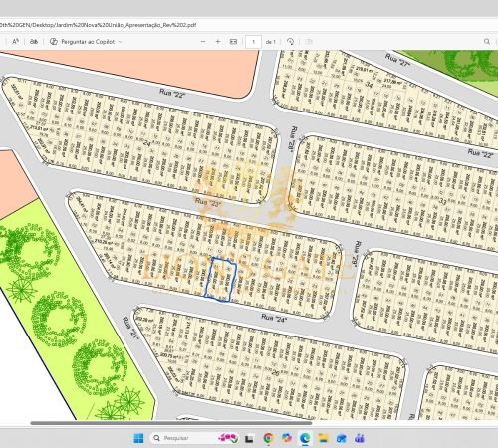Click the page number input field
The height and width of the screenshot is (448, 498).
point(253,42)
